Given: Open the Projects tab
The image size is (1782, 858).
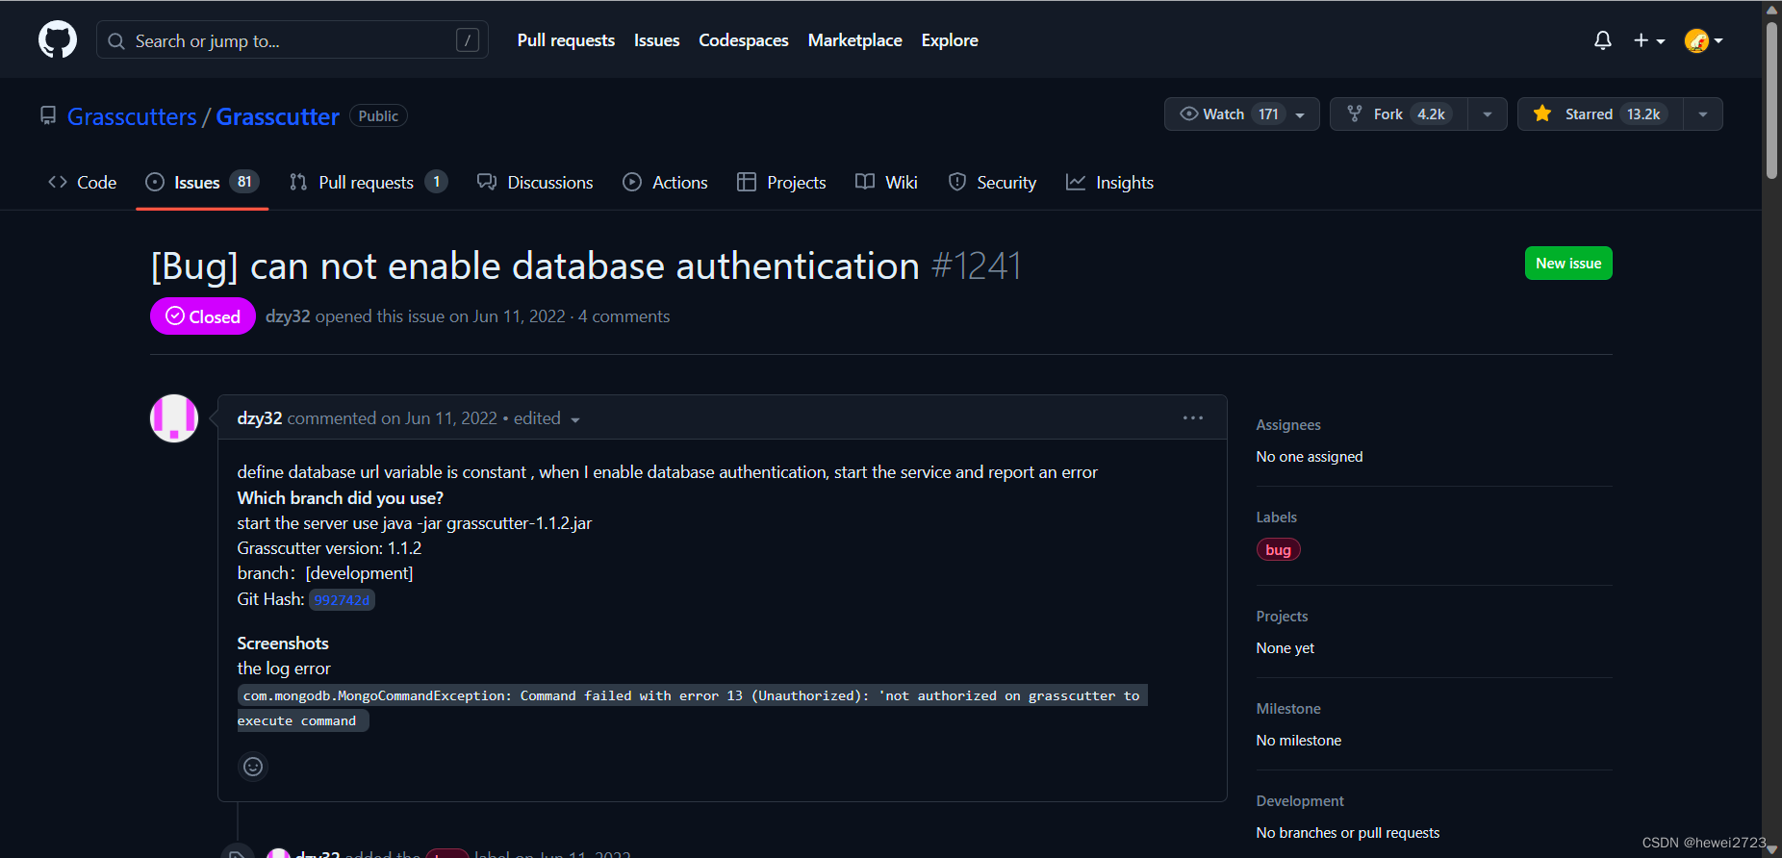Looking at the screenshot, I should (781, 183).
